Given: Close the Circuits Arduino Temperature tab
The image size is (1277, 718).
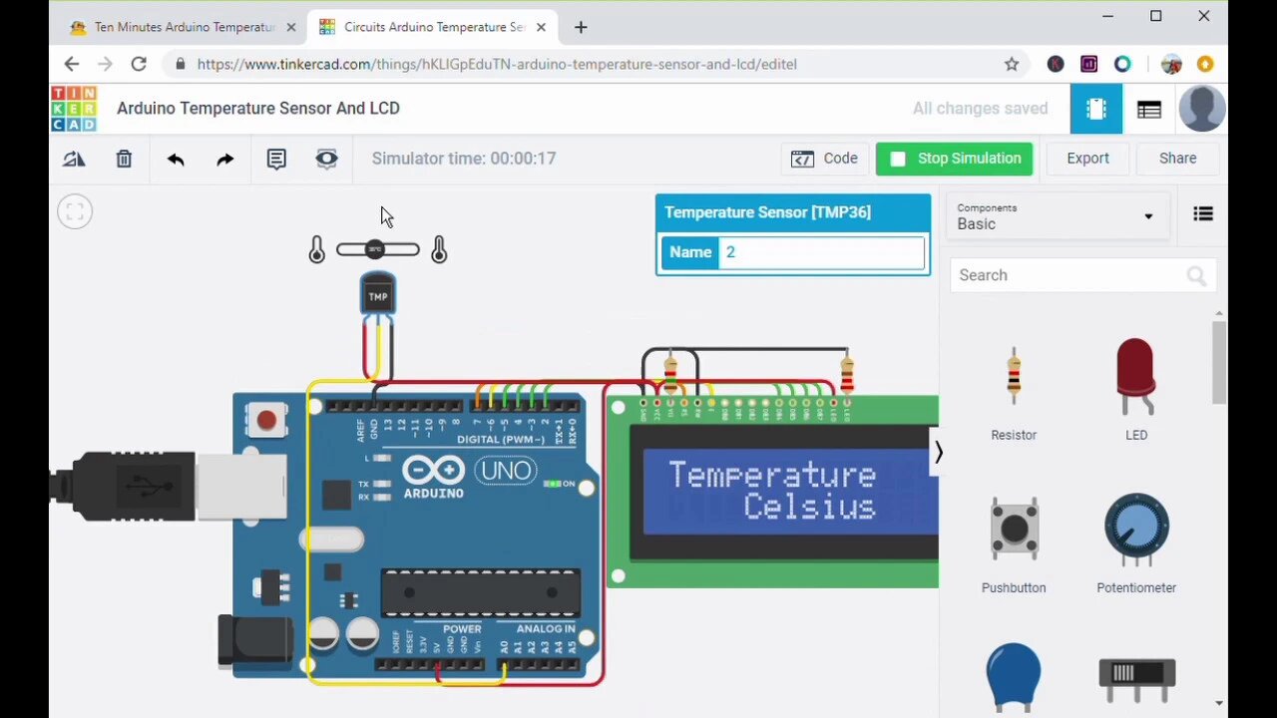Looking at the screenshot, I should point(542,27).
